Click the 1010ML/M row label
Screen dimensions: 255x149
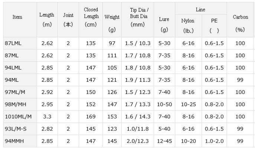(x=18, y=116)
